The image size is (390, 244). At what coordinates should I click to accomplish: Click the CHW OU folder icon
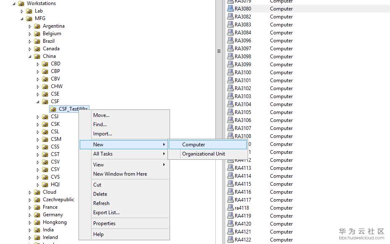(x=45, y=86)
